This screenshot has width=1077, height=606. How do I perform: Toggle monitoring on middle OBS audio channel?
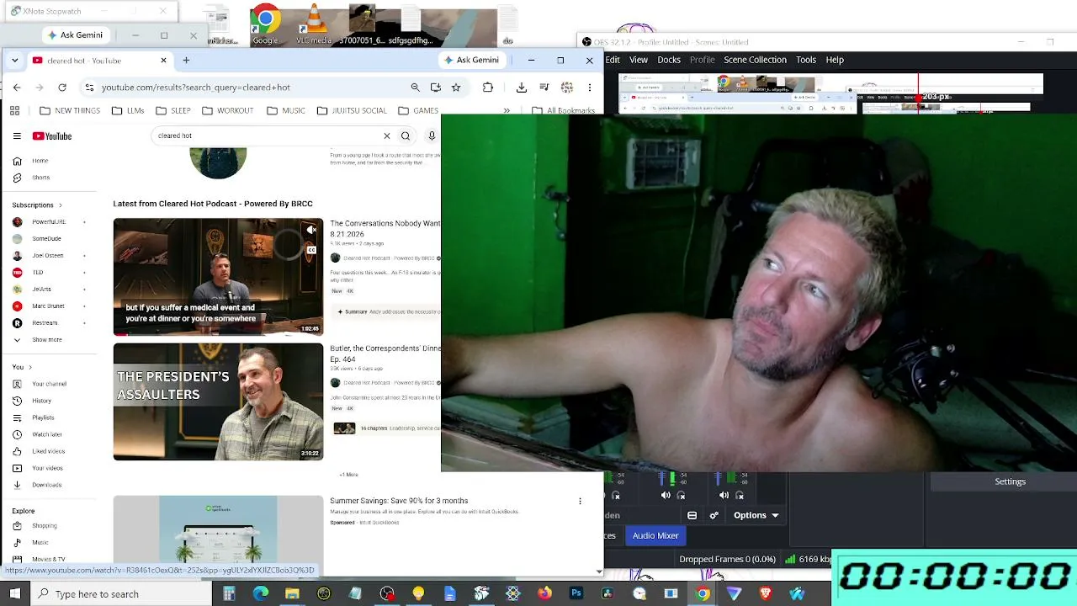coord(682,496)
